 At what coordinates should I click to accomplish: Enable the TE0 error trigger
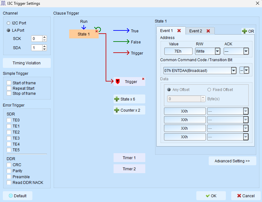point(9,120)
